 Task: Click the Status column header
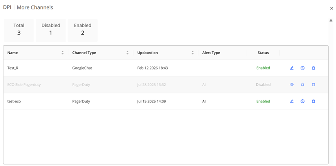coord(263,53)
